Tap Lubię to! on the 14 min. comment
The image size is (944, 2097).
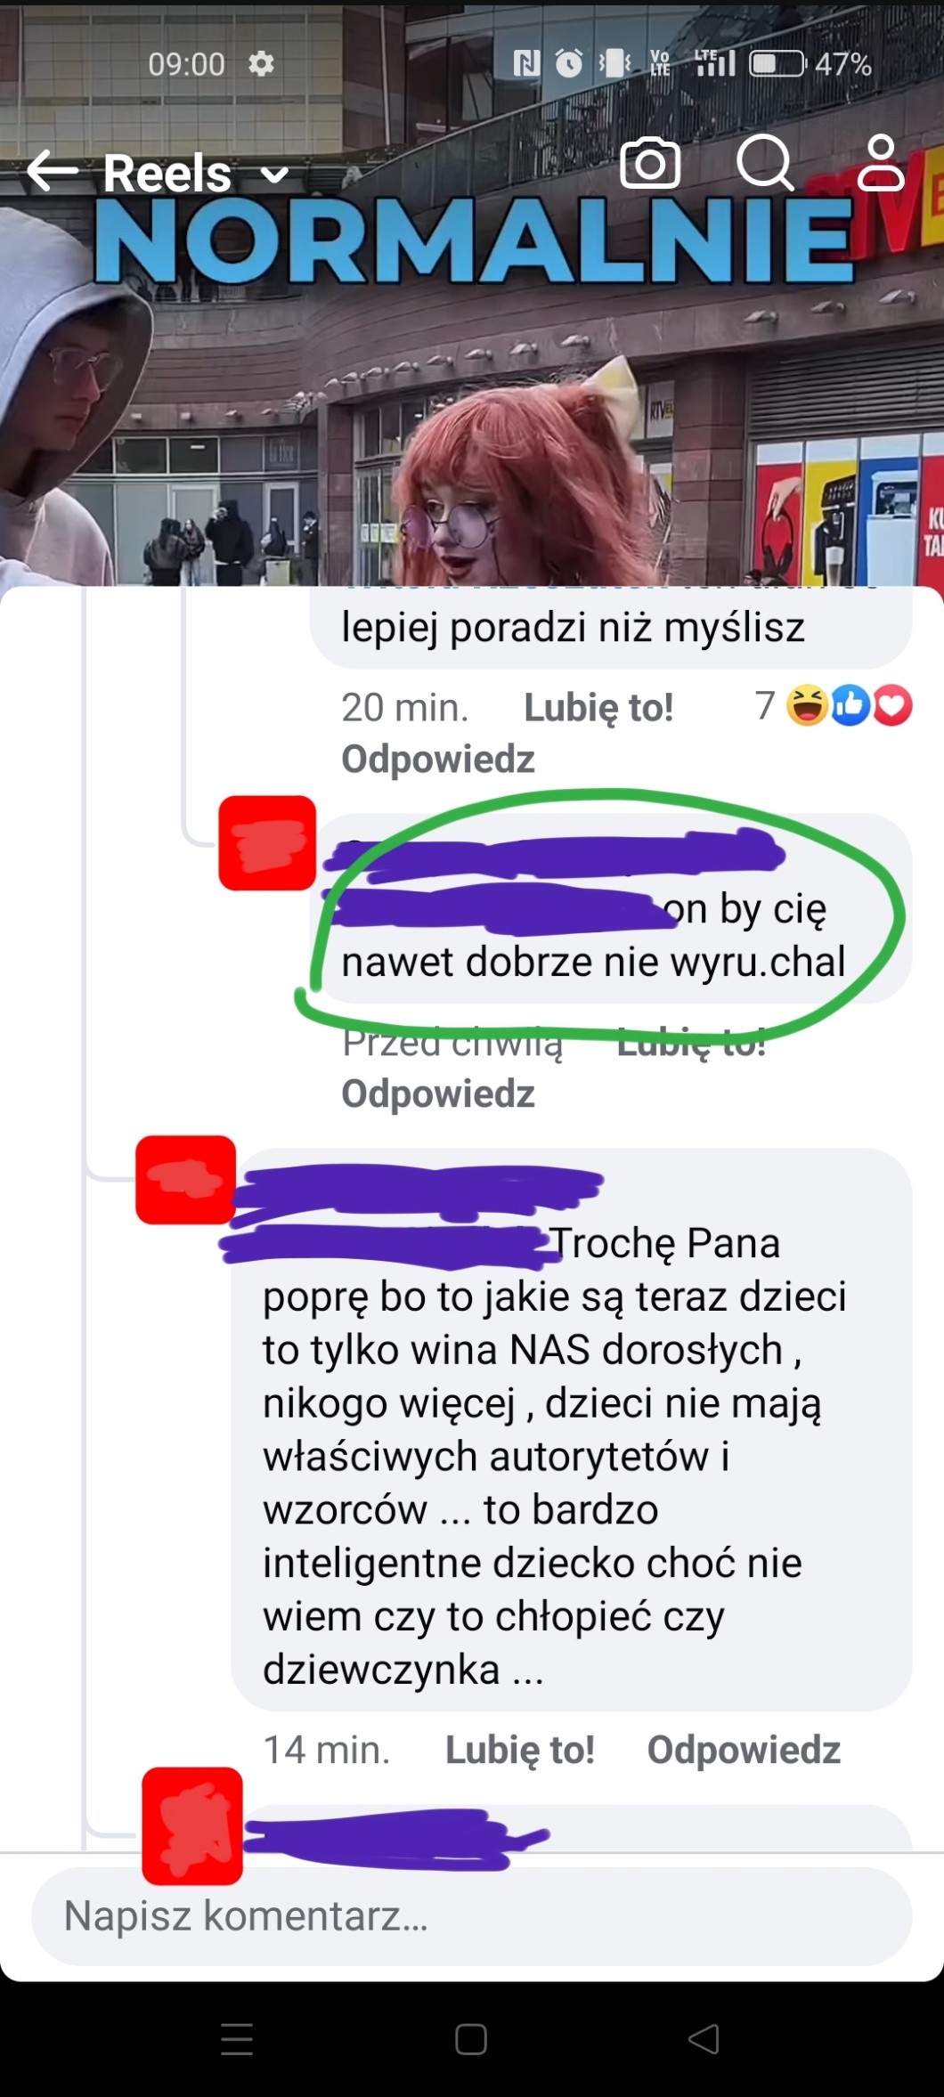pos(520,1750)
